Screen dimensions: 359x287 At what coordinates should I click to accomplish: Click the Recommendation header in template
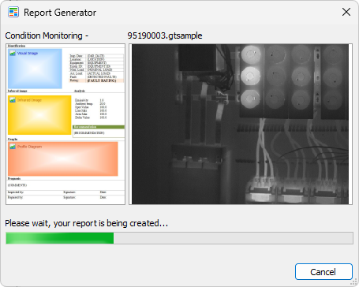99,127
